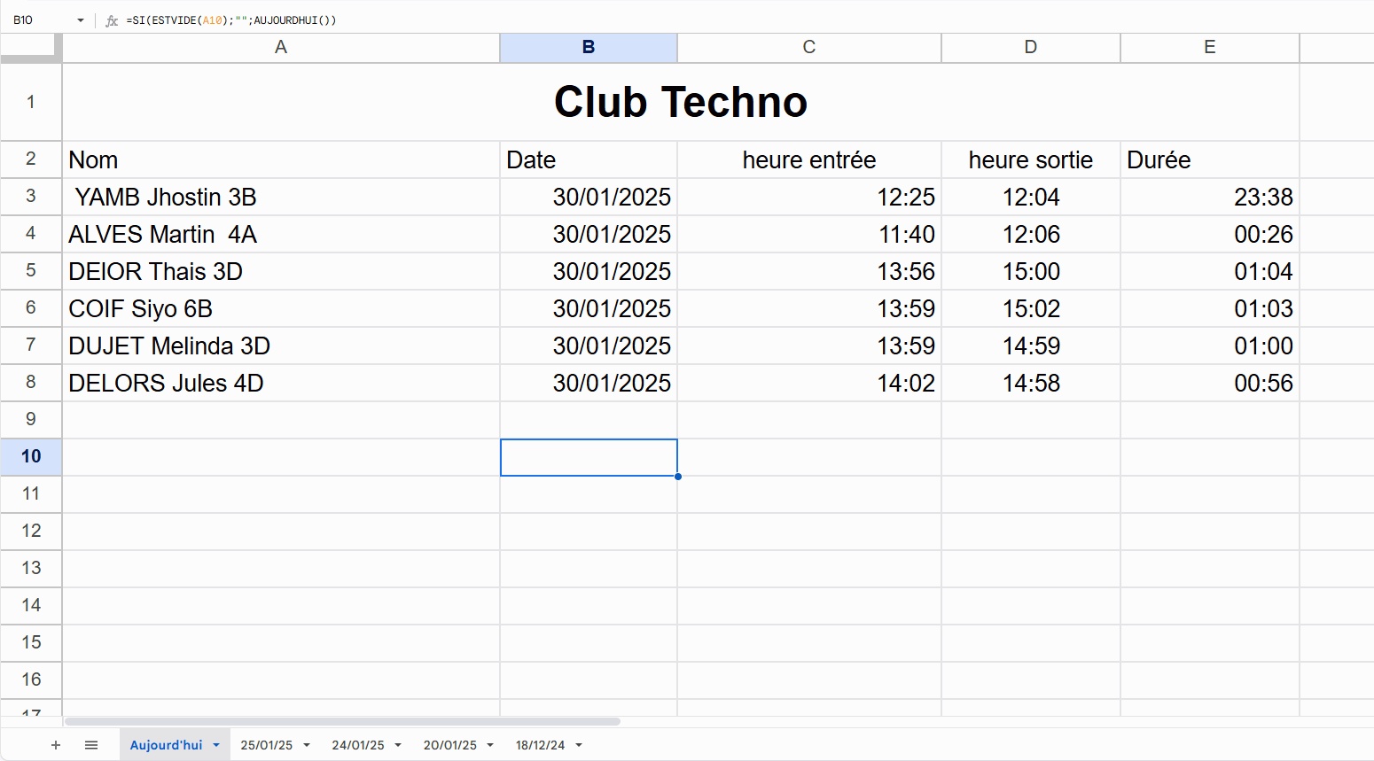This screenshot has width=1374, height=761.
Task: Open the all sheets list icon
Action: (91, 745)
